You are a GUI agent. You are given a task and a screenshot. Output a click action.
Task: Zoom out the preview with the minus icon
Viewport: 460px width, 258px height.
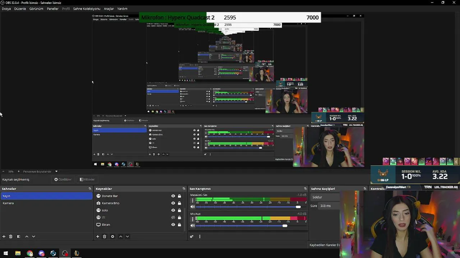[x=3, y=172]
